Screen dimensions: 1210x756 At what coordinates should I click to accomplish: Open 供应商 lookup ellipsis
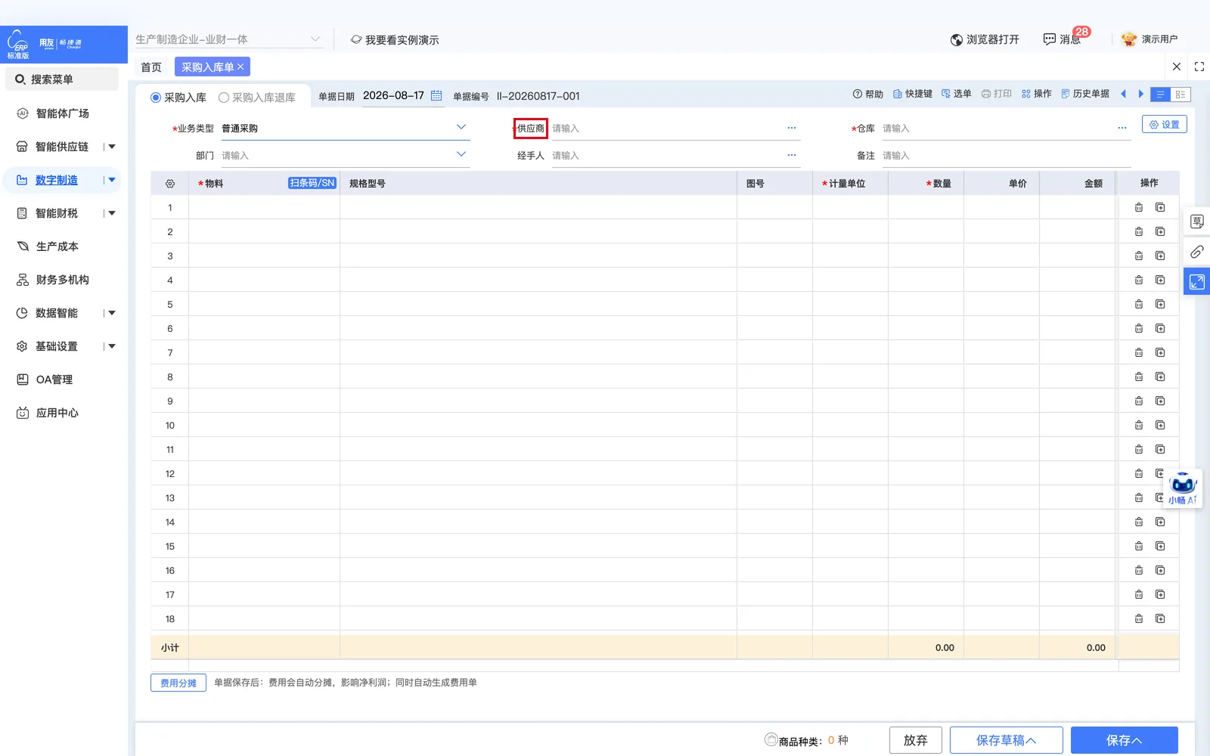click(792, 128)
